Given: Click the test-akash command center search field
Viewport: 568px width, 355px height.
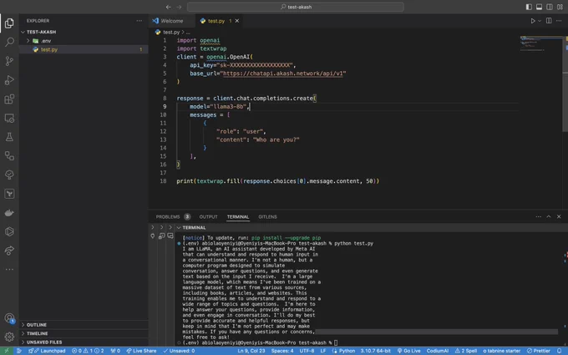Looking at the screenshot, I should tap(295, 7).
